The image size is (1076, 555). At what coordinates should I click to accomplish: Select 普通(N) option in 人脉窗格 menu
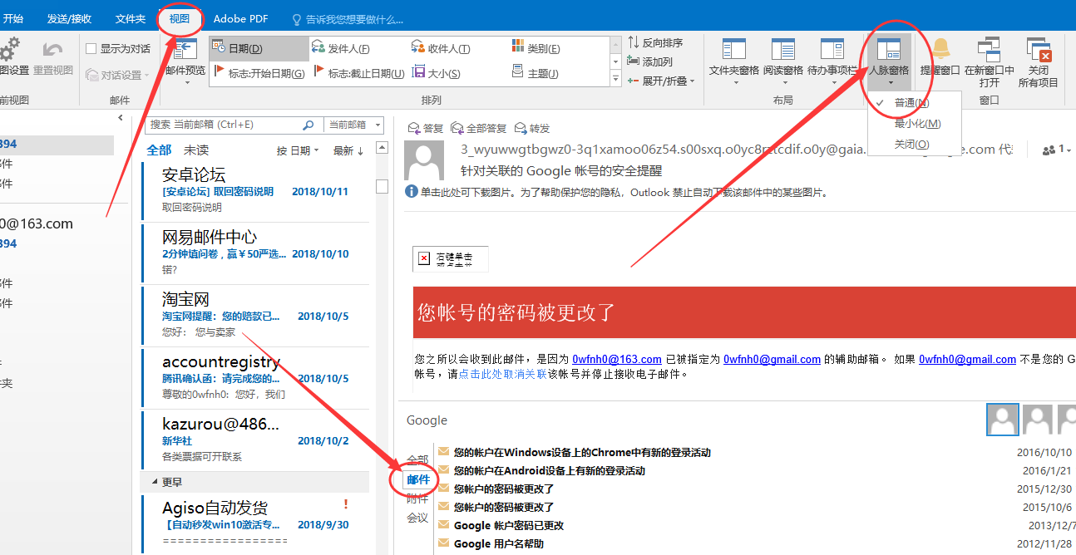click(x=912, y=103)
